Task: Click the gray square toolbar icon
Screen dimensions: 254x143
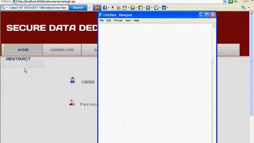Action: tap(148, 8)
